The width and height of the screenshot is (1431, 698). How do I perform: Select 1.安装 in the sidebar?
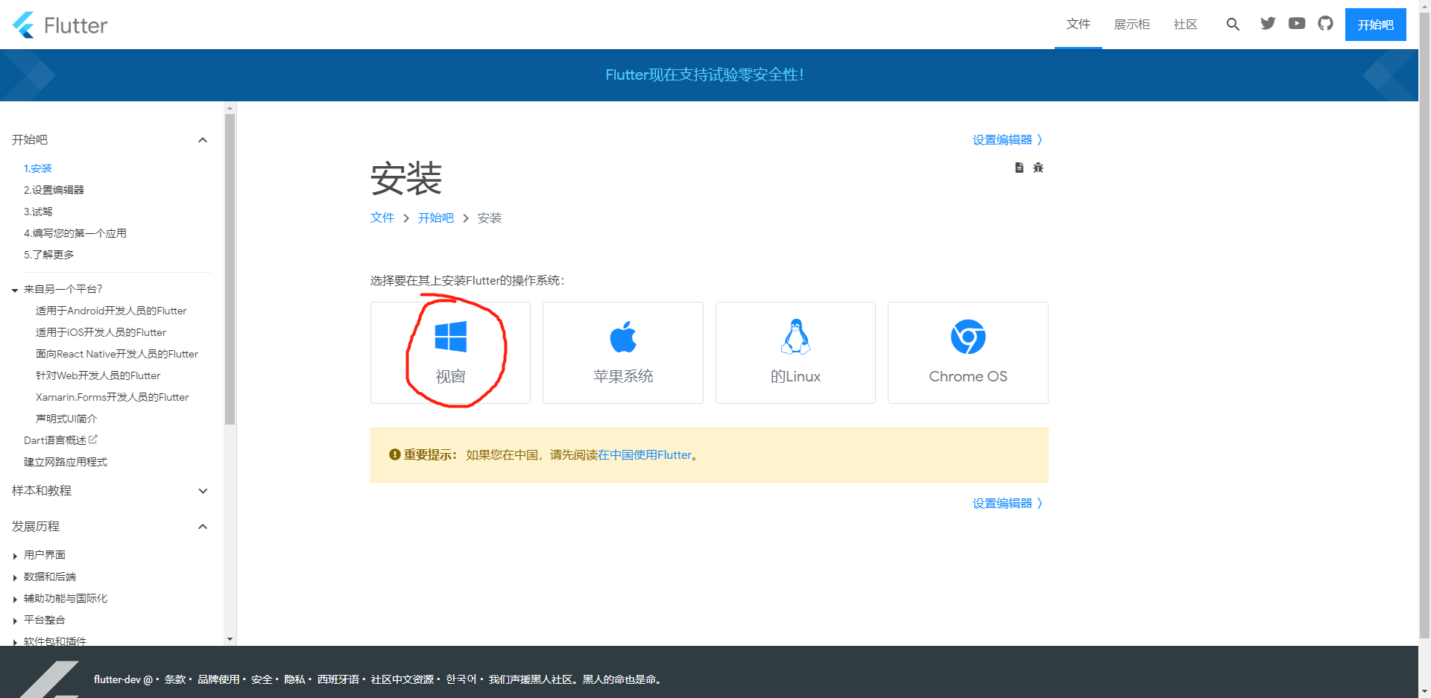coord(38,168)
